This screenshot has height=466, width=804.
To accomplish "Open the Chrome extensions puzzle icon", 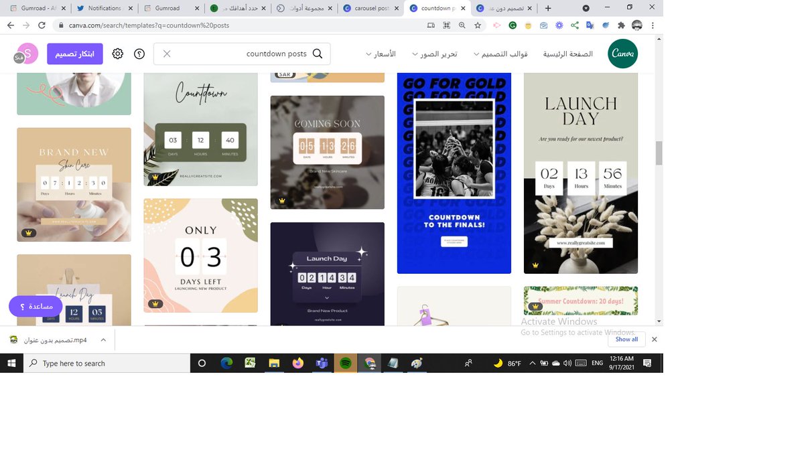I will coord(621,25).
